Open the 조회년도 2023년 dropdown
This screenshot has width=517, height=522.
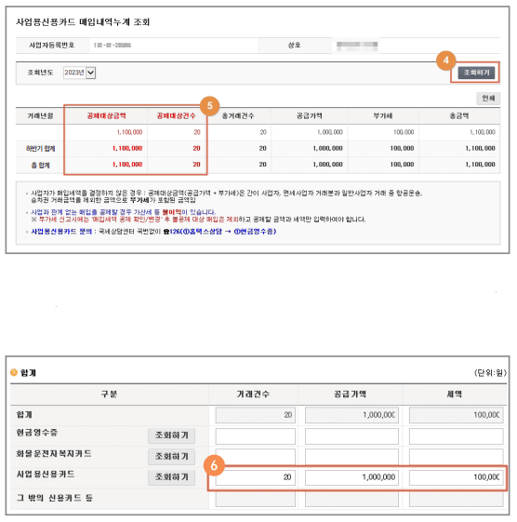80,73
